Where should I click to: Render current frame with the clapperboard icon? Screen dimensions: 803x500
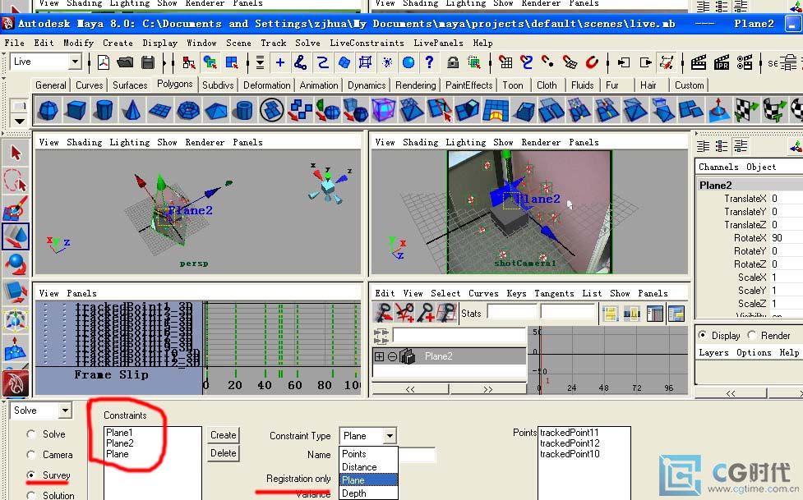coord(699,62)
